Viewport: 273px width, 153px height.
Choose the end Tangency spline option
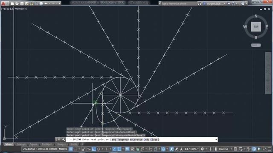coord(120,139)
